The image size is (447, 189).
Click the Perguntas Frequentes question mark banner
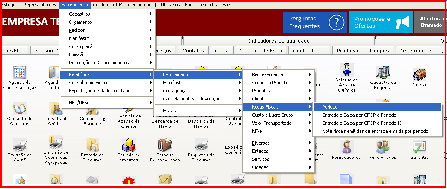[315, 23]
